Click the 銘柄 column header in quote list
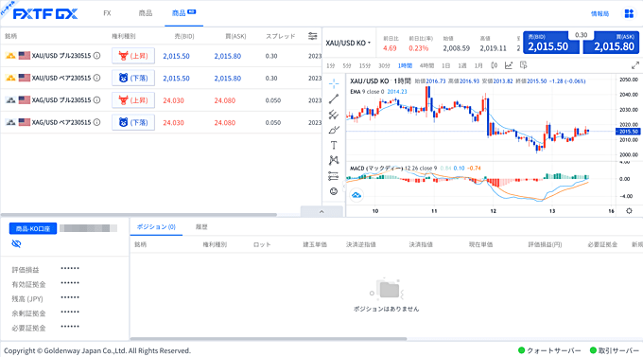Image resolution: width=643 pixels, height=357 pixels. [x=11, y=36]
